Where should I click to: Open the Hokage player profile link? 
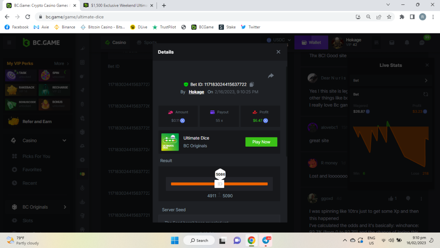[196, 92]
